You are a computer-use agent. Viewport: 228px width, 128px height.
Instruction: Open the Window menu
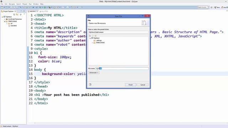pos(36,4)
